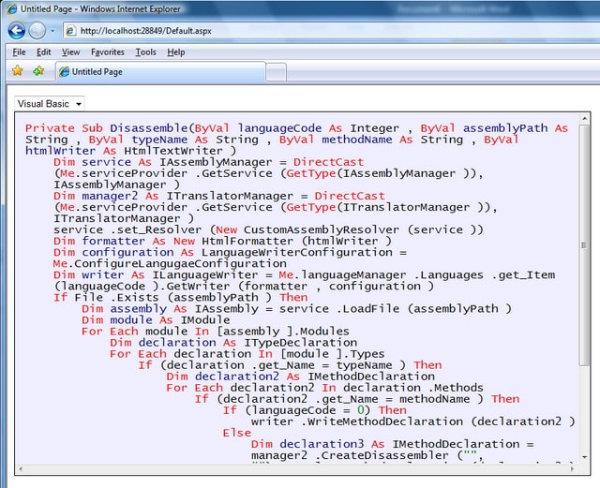Click the code pane scroll down arrow
This screenshot has width=600, height=488.
584,457
